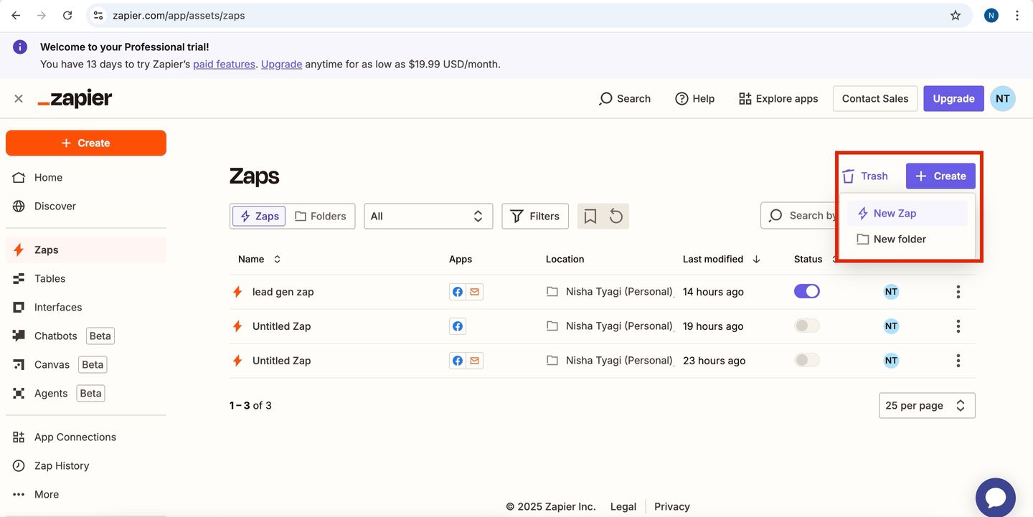Sort by the Status column
This screenshot has height=517, width=1033.
point(815,259)
